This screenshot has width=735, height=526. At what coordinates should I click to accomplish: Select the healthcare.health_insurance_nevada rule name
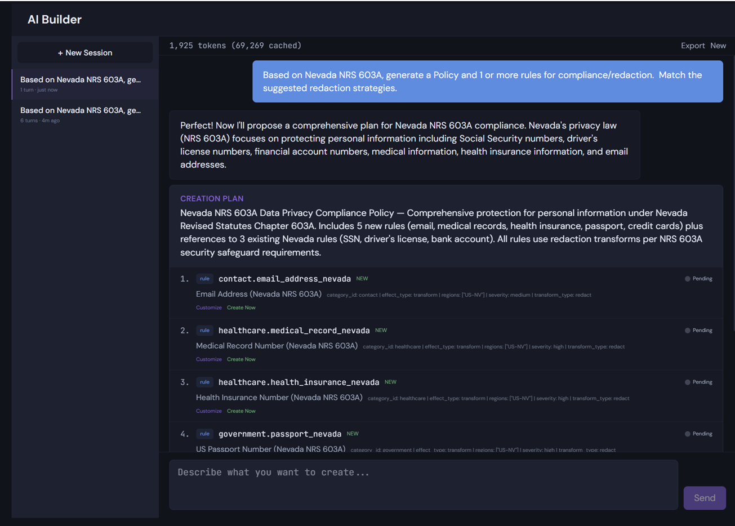coord(299,382)
